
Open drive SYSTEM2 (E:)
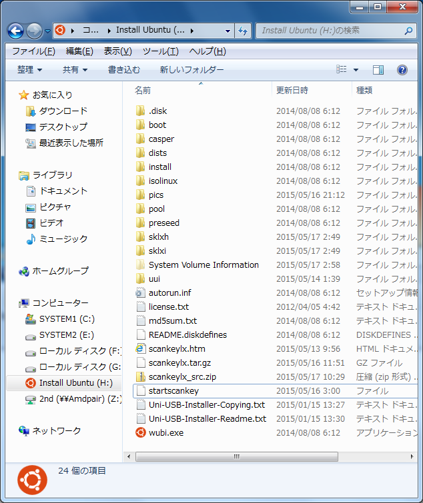[67, 335]
